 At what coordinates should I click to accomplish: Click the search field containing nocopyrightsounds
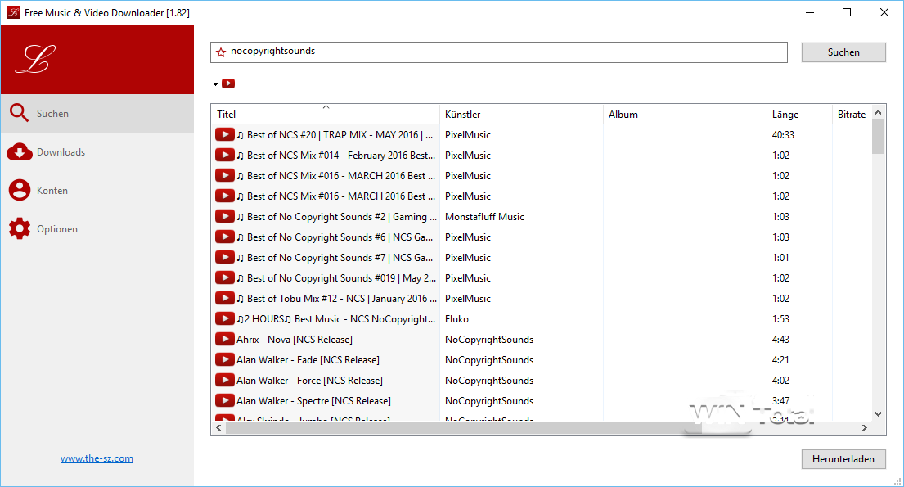[x=499, y=52]
